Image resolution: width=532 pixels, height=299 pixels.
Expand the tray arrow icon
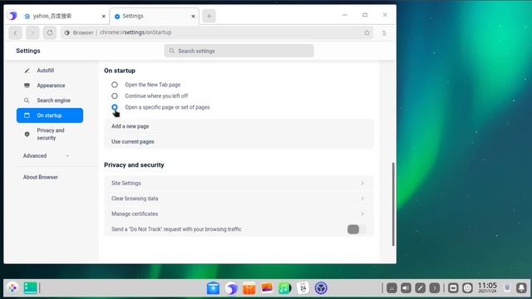(434, 288)
